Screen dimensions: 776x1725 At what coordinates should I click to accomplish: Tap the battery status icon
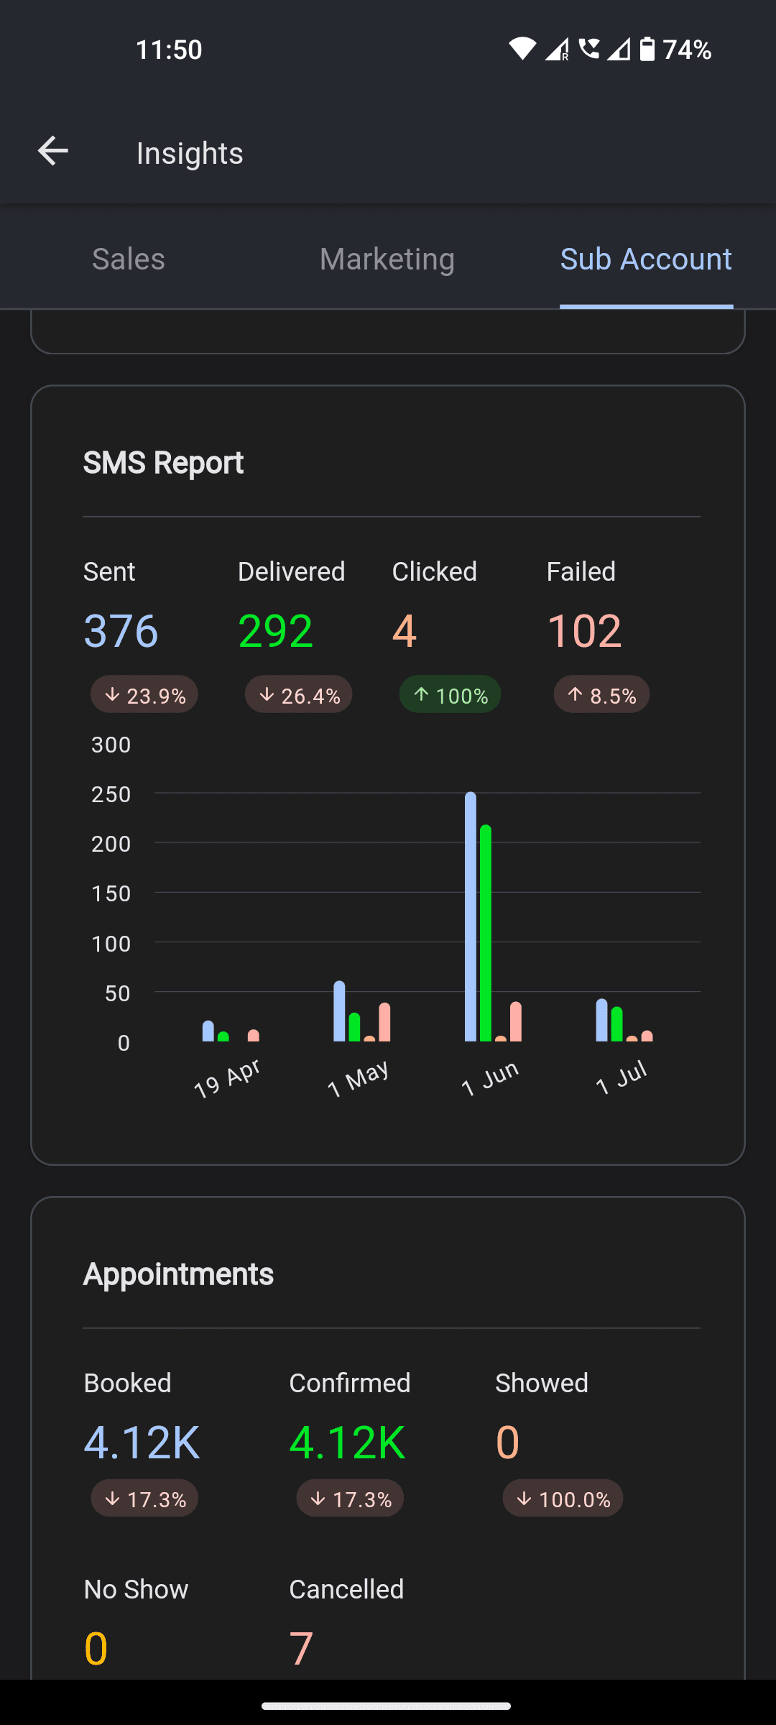tap(647, 49)
